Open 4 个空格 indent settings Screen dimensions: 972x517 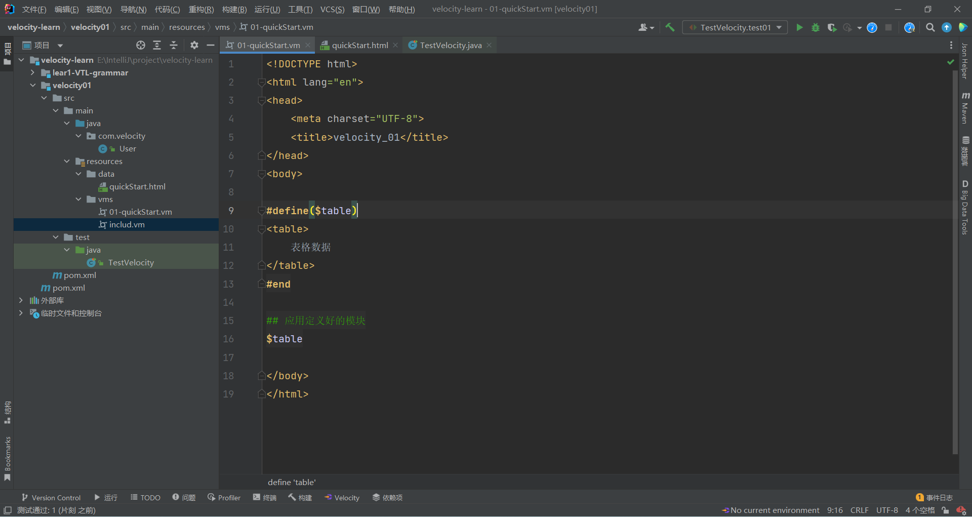[x=919, y=510]
